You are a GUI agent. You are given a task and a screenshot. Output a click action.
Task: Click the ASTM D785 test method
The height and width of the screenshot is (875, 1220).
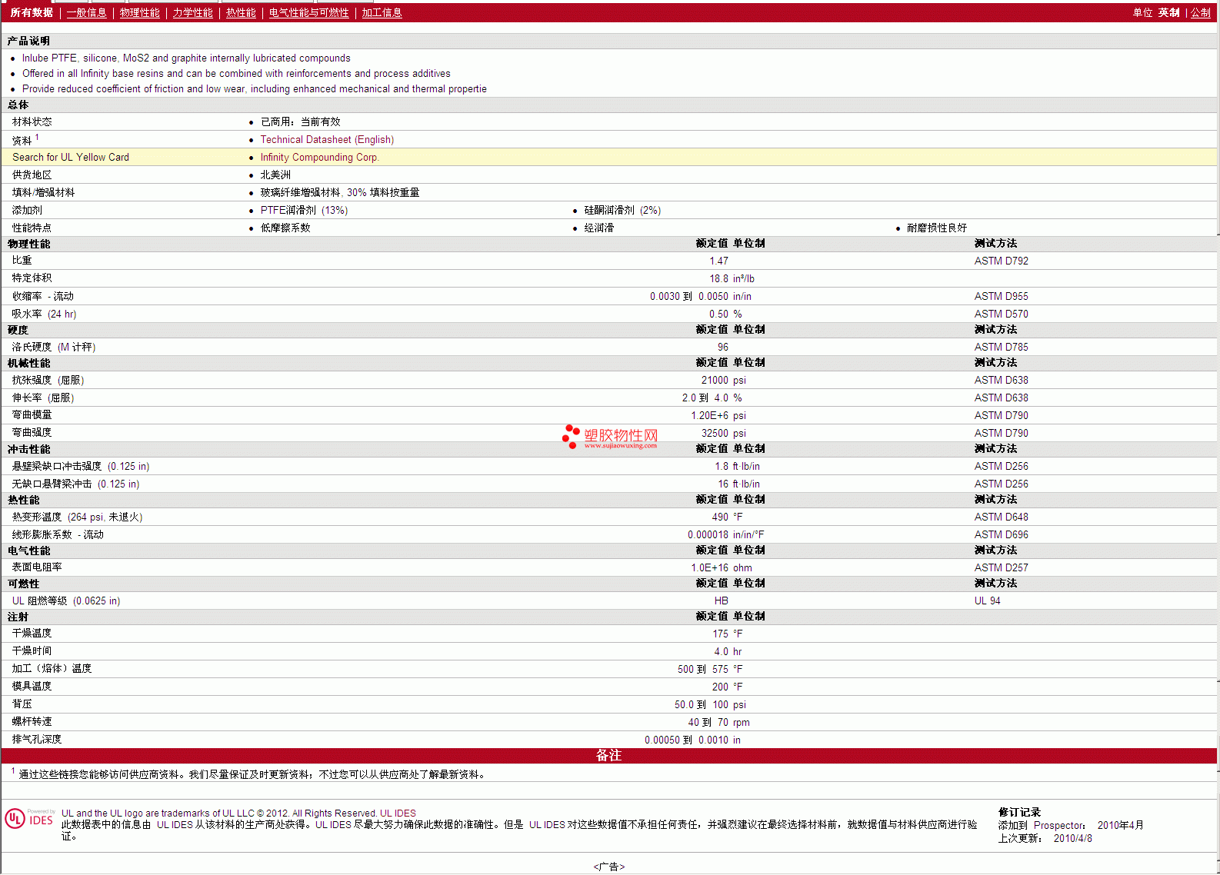click(1001, 348)
